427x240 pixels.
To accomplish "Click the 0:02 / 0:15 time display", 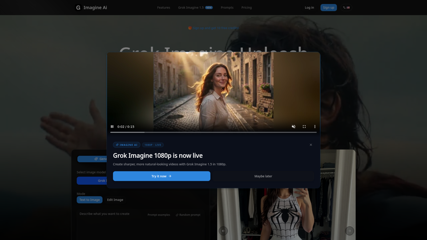I will [126, 127].
